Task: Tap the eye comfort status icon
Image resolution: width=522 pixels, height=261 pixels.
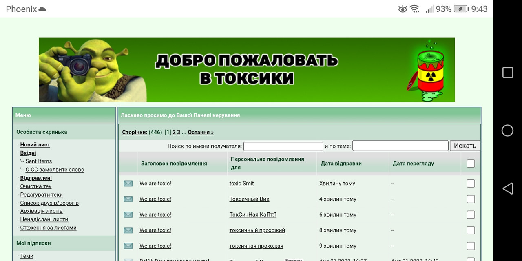Action: coord(403,9)
